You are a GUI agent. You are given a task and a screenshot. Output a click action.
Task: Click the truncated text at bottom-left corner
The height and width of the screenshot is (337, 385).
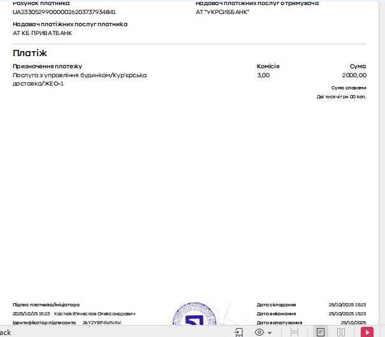pyautogui.click(x=5, y=333)
